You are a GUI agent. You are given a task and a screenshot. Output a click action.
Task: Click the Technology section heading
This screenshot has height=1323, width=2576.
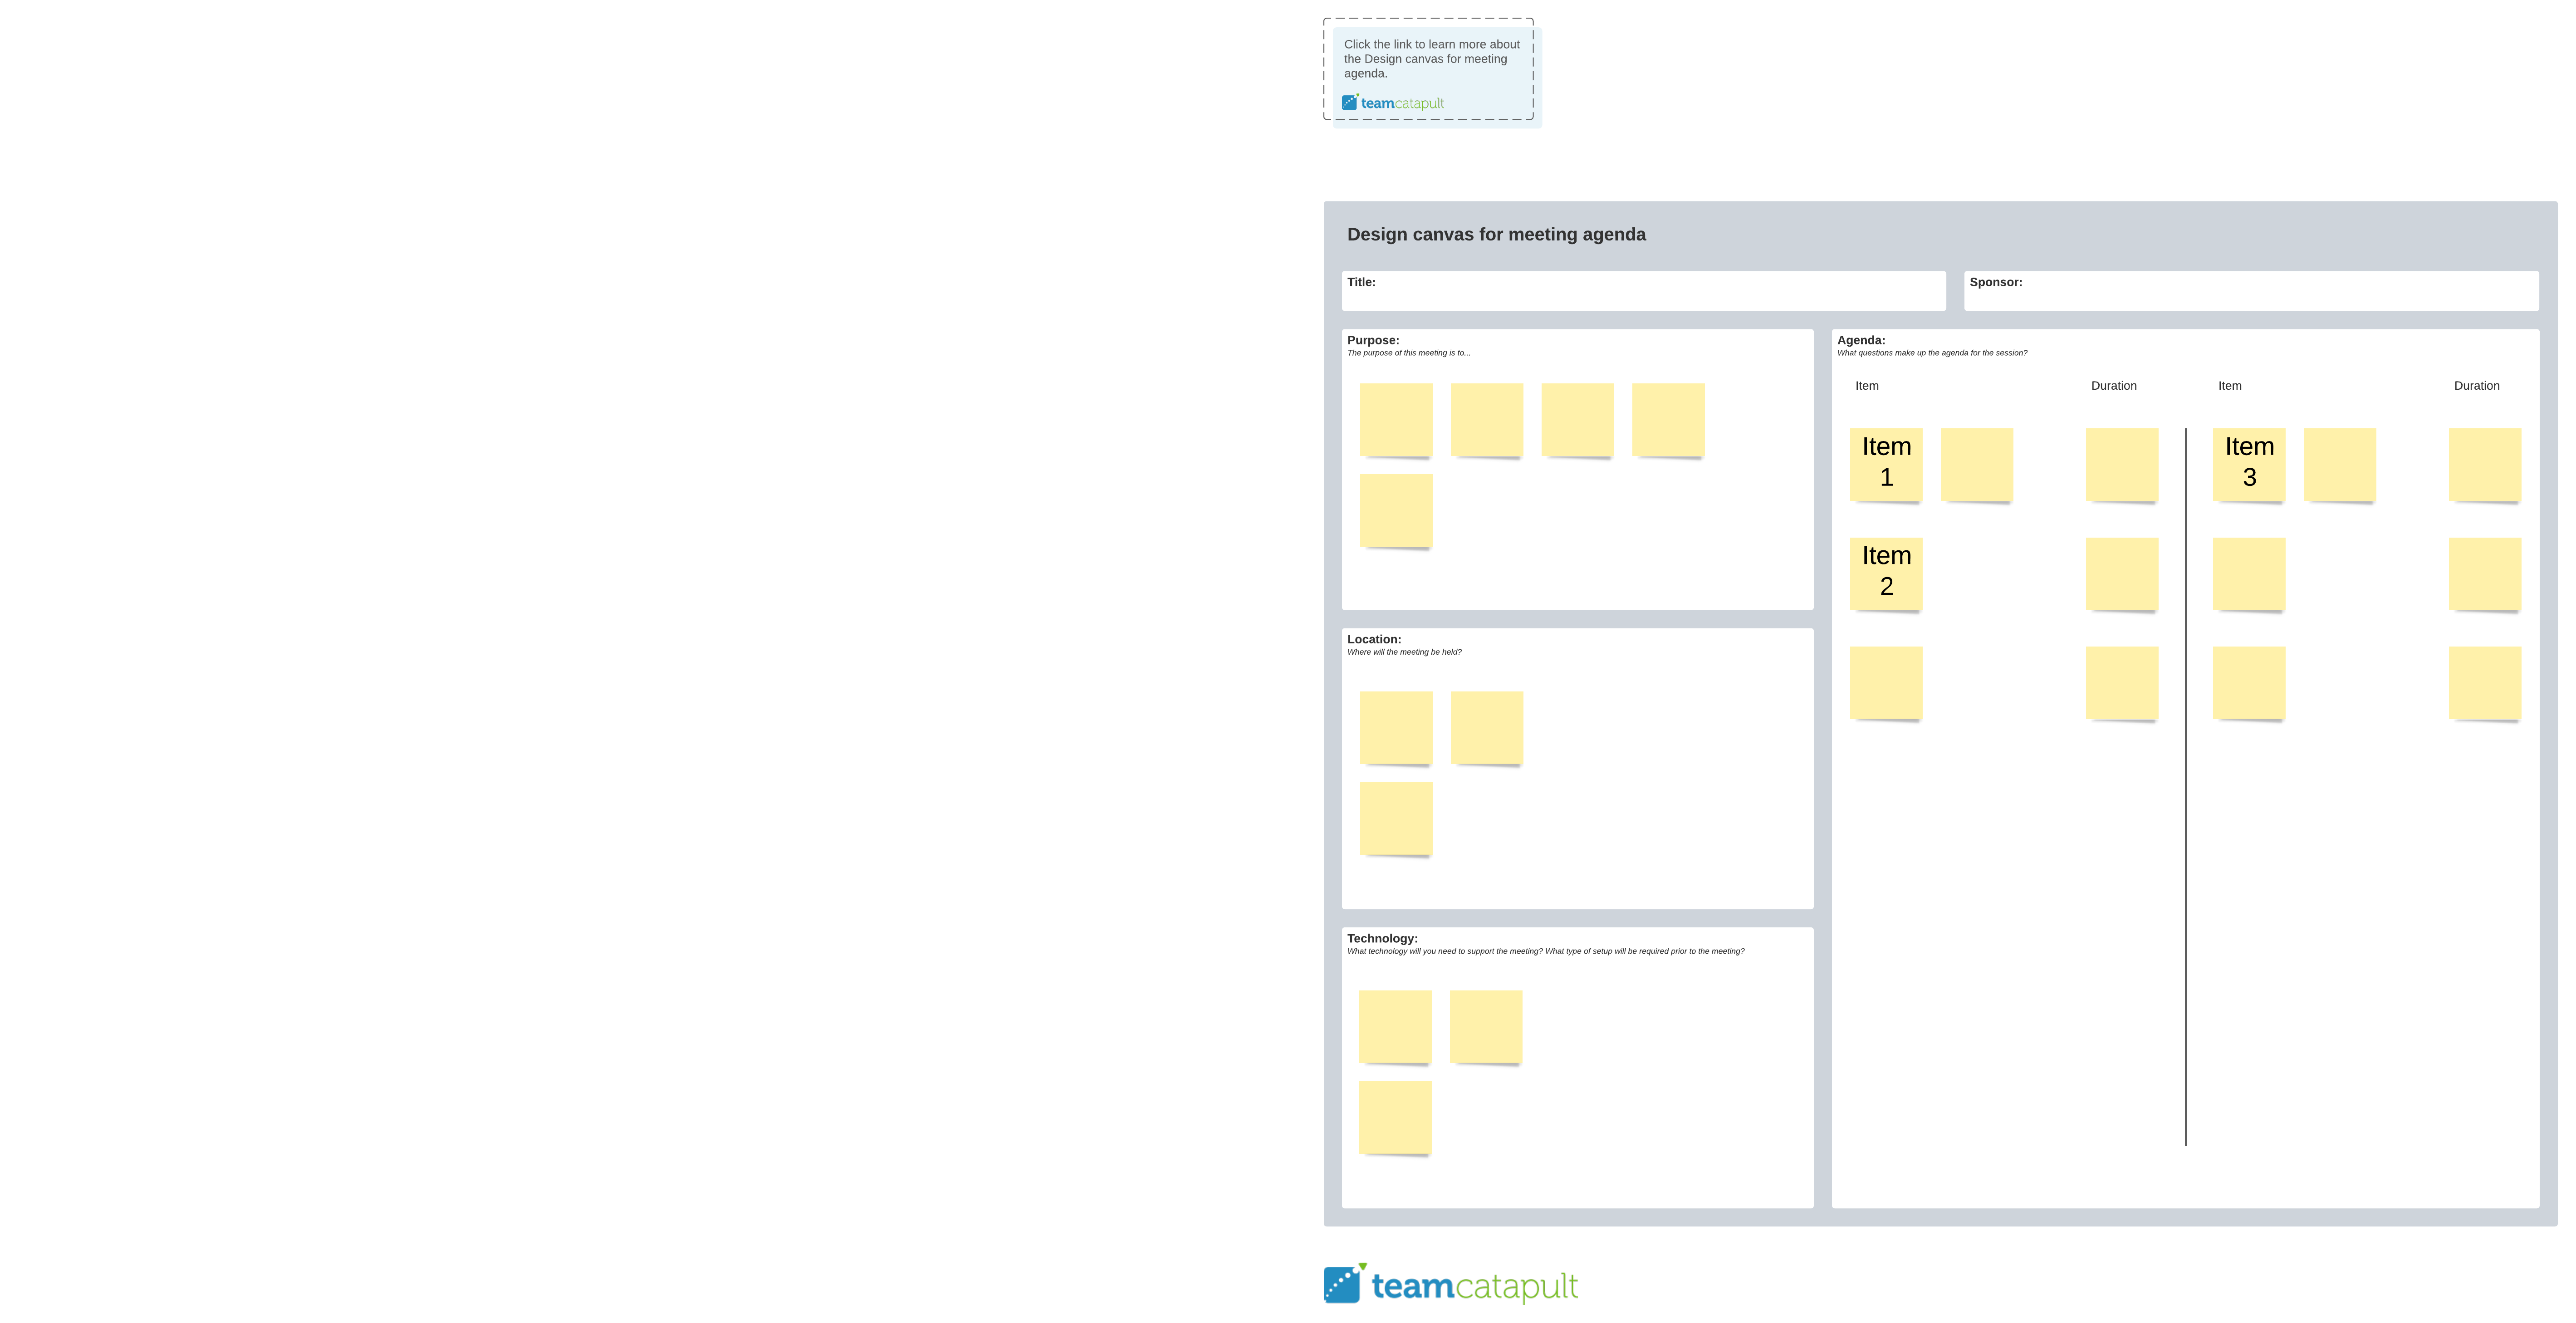pyautogui.click(x=1381, y=938)
